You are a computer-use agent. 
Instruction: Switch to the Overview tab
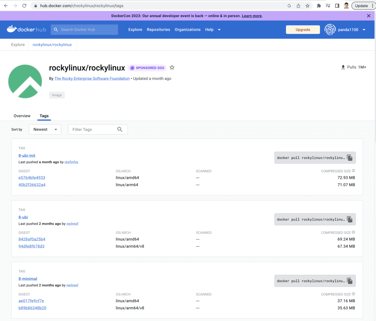pyautogui.click(x=22, y=116)
